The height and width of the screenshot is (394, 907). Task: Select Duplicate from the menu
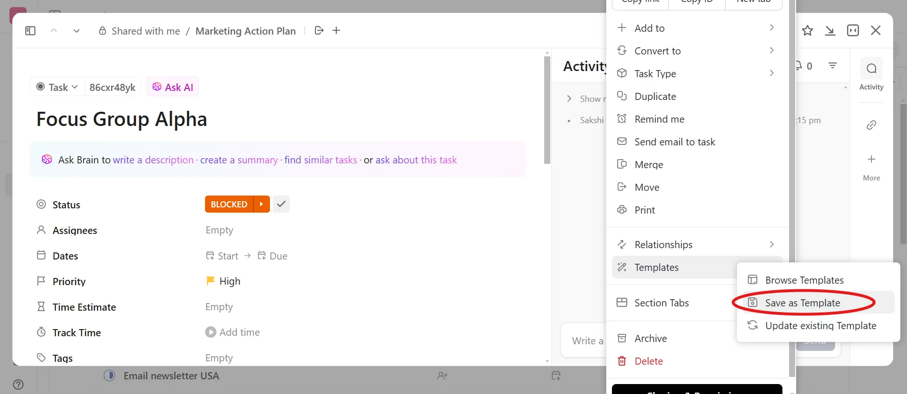696,96
